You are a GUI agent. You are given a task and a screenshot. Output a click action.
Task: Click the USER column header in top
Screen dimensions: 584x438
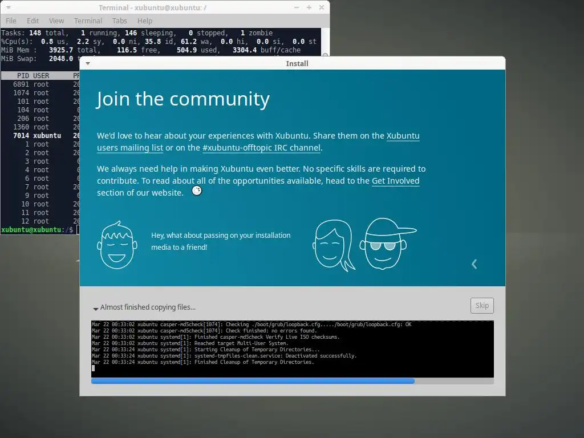[x=41, y=76]
